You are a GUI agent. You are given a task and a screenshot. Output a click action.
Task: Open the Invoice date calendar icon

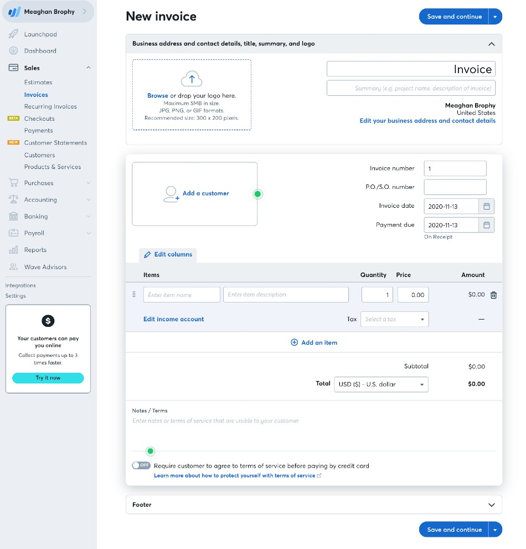(x=487, y=206)
